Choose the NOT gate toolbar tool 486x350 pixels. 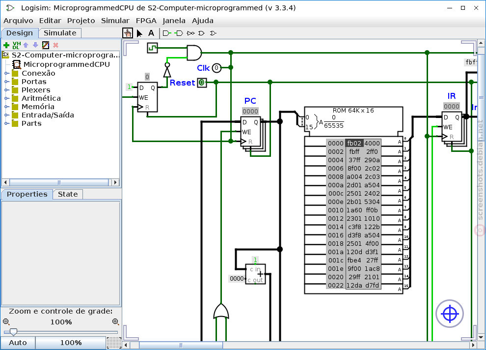[191, 33]
